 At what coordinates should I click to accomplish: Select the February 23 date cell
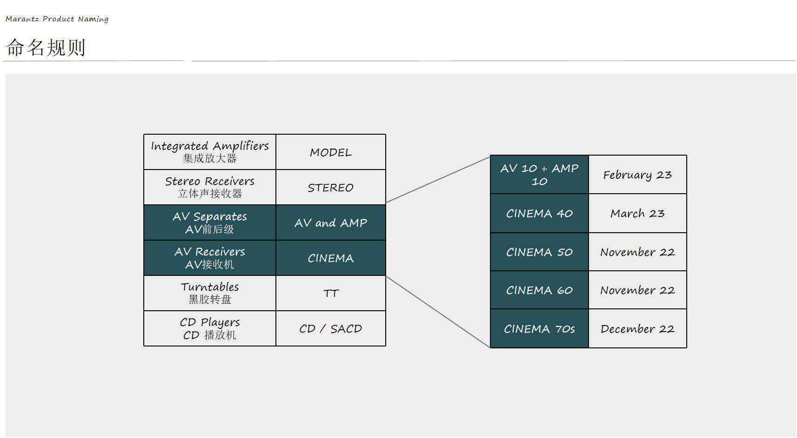click(x=637, y=175)
